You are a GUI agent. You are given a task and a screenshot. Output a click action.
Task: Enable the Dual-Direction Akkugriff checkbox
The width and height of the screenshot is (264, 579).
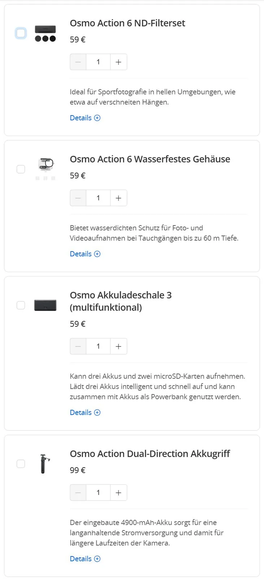[21, 464]
